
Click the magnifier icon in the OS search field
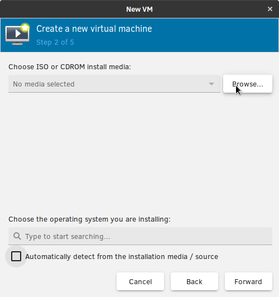pyautogui.click(x=17, y=236)
